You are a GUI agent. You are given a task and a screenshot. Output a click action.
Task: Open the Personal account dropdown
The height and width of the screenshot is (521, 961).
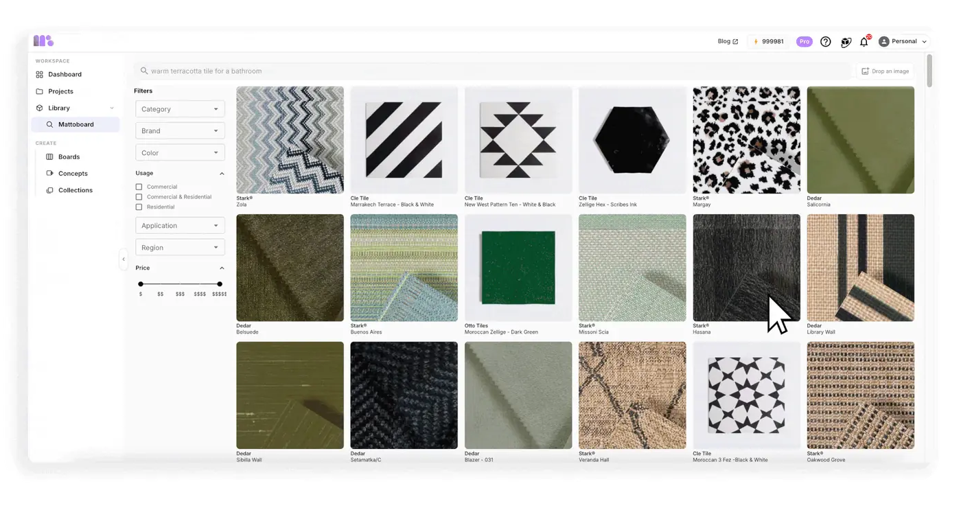903,42
